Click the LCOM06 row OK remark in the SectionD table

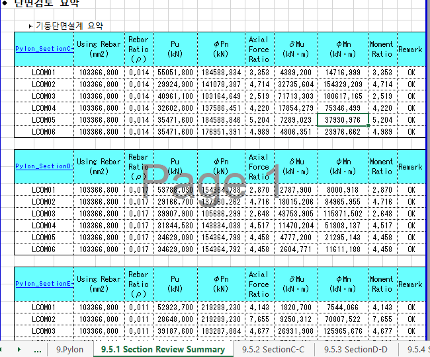[411, 249]
